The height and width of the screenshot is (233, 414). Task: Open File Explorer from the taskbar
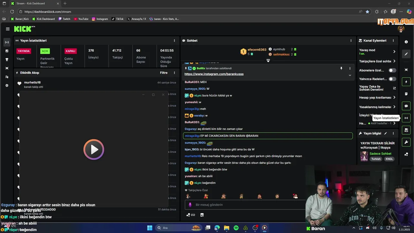[227, 228]
